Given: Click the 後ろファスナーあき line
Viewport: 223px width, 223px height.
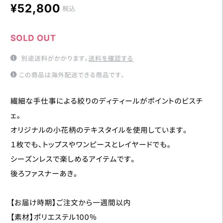Looking at the screenshot, I should 44,174.
